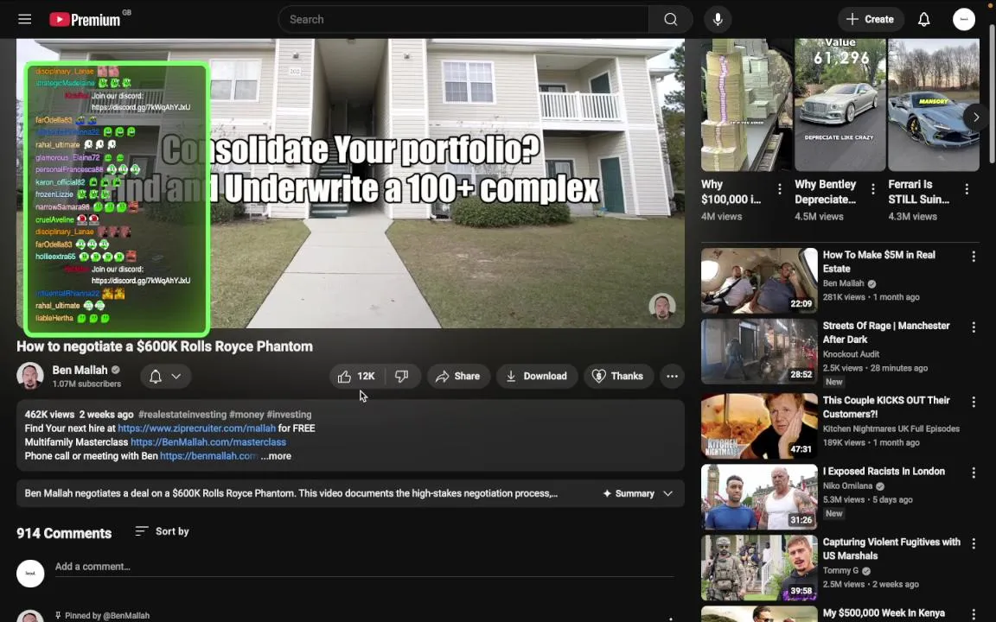The image size is (996, 622).
Task: Focus the Search input field
Action: coord(463,19)
